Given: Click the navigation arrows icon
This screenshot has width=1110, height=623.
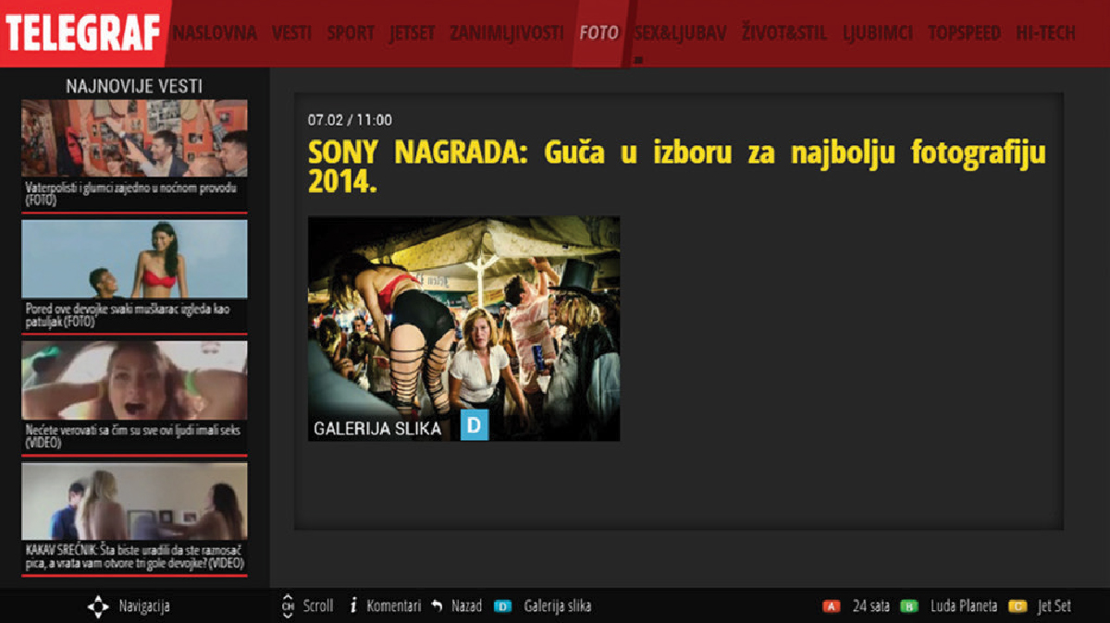Looking at the screenshot, I should pos(98,606).
